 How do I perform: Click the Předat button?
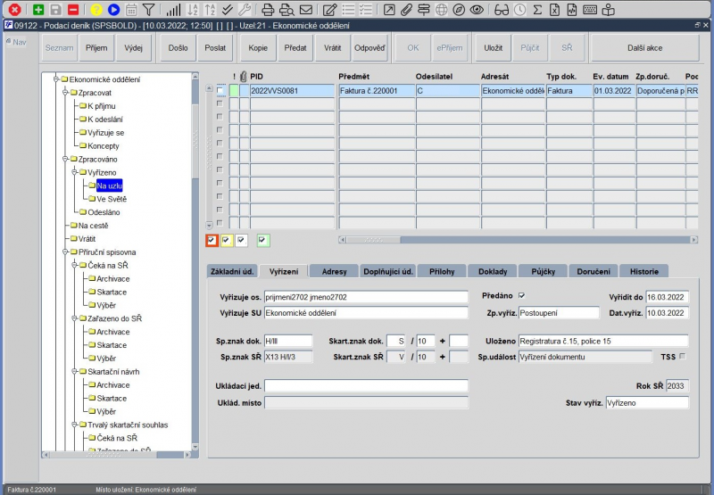(295, 48)
